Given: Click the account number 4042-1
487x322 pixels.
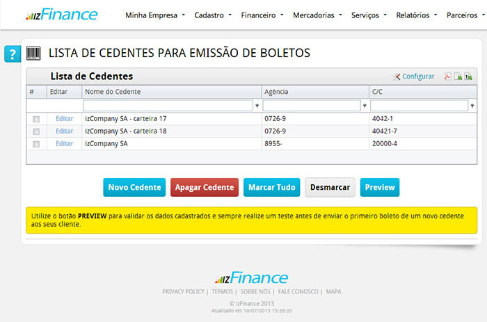Looking at the screenshot, I should pos(383,119).
